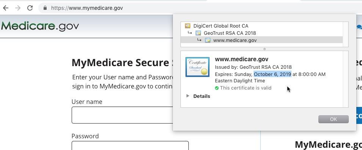Click the padlock icon in address bar

(45, 8)
